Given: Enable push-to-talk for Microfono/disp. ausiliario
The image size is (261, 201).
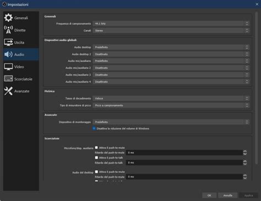Looking at the screenshot, I should pyautogui.click(x=96, y=157).
